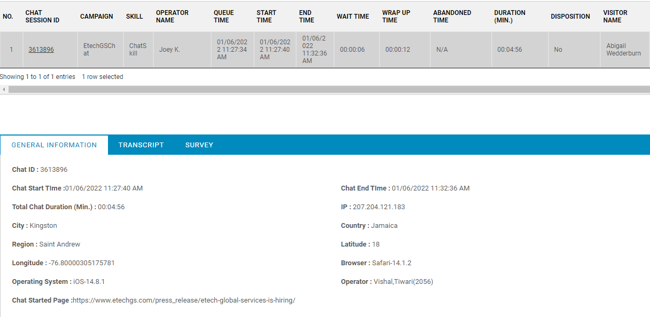Sort by Visitor Name column header
Image resolution: width=650 pixels, height=317 pixels.
(x=615, y=17)
